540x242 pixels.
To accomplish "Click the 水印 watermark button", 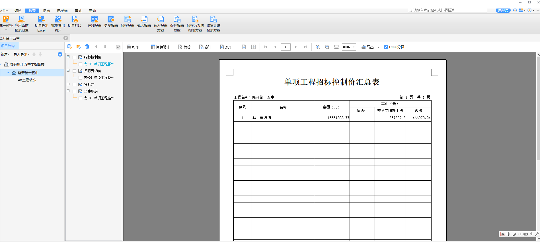I will 226,47.
